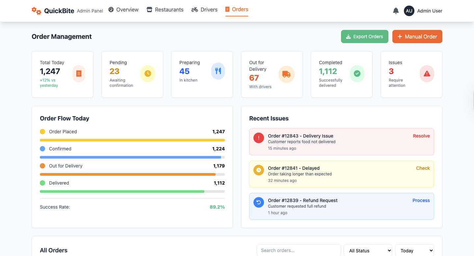This screenshot has height=256, width=474.
Task: Switch to the Restaurants tab
Action: [x=165, y=10]
